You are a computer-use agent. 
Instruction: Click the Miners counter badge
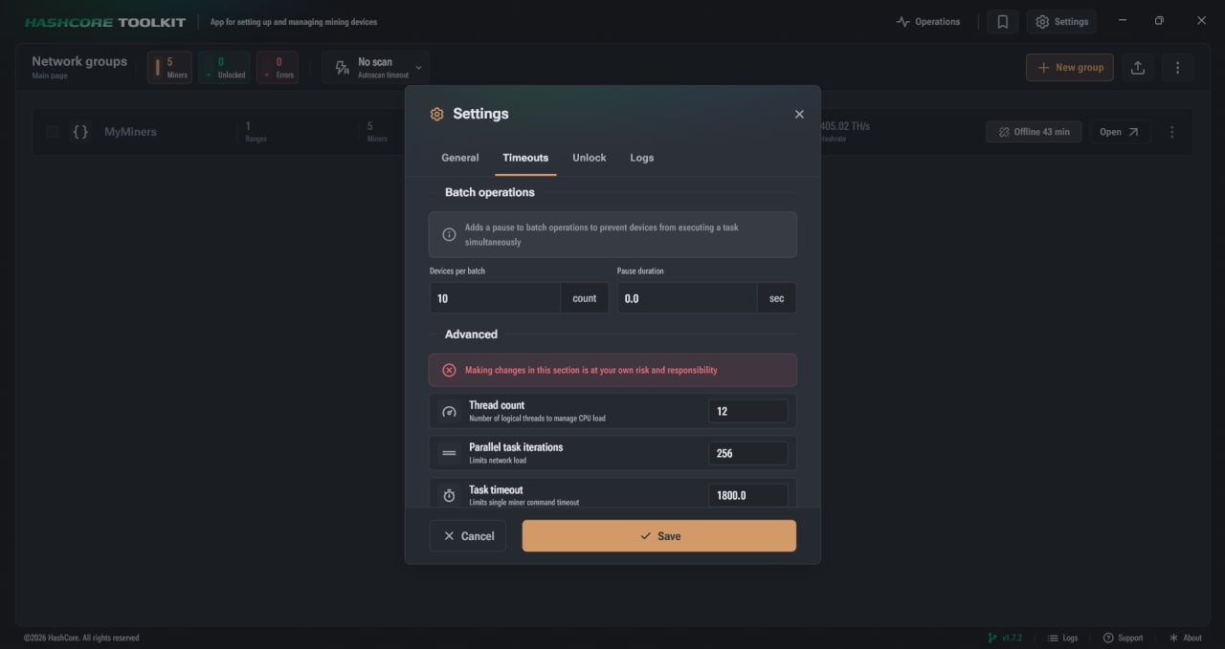point(169,68)
